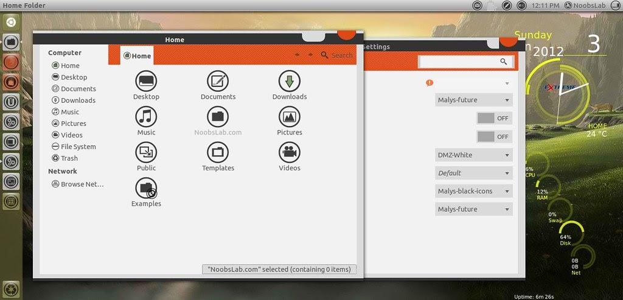Open the Trash icon in launcher
This screenshot has height=300, width=623.
pos(11,288)
